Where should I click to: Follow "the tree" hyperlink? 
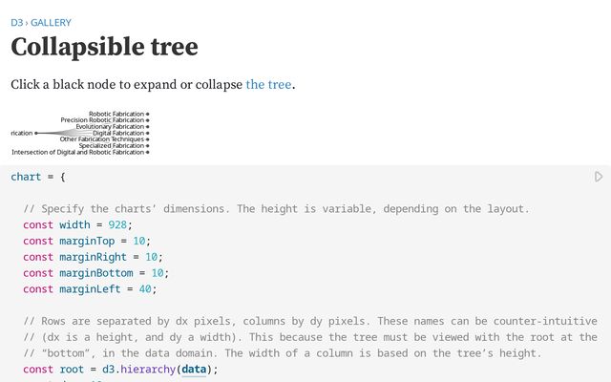tap(268, 84)
